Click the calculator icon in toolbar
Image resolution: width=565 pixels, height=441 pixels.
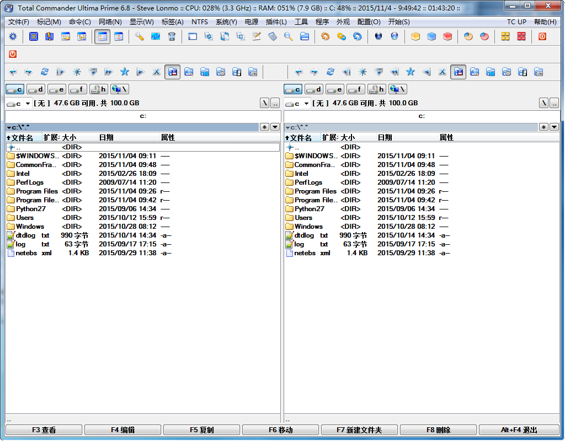273,36
